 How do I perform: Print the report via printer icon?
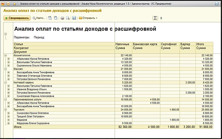click(x=62, y=18)
